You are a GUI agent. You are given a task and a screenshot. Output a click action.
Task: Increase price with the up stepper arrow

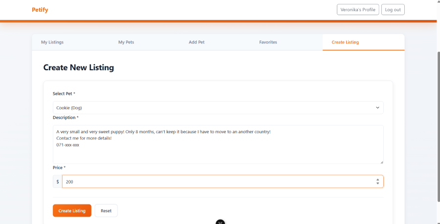[377, 180]
